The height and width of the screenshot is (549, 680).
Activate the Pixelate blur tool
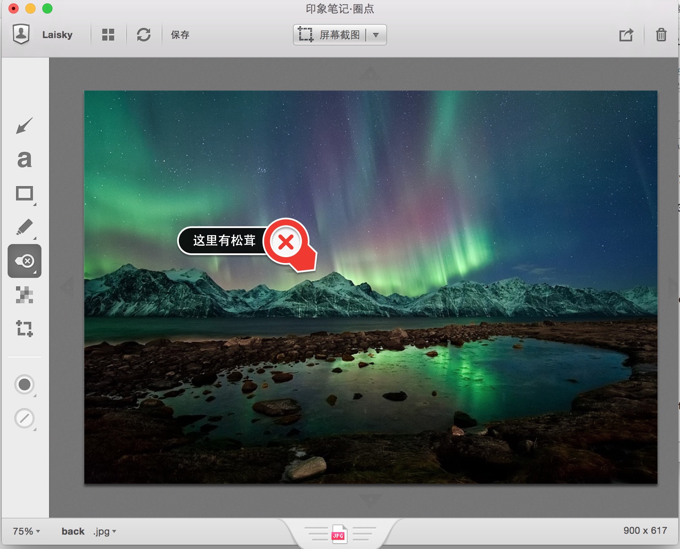25,295
